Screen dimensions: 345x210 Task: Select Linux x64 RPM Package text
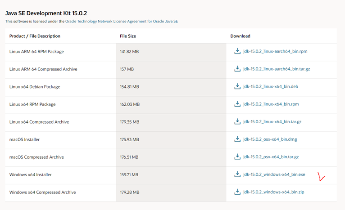32,104
